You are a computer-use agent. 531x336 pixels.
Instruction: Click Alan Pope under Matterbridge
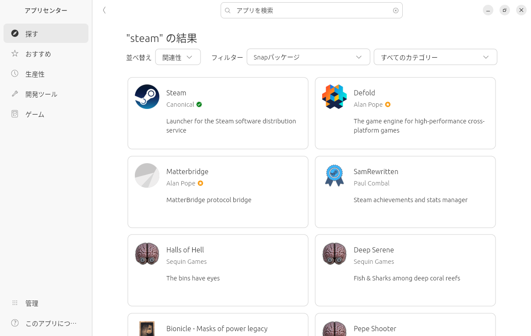click(181, 183)
